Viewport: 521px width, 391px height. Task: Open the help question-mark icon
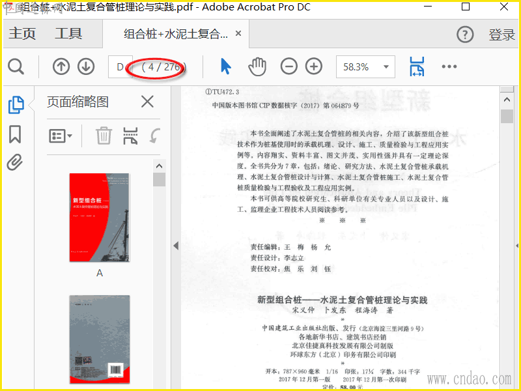(x=465, y=35)
